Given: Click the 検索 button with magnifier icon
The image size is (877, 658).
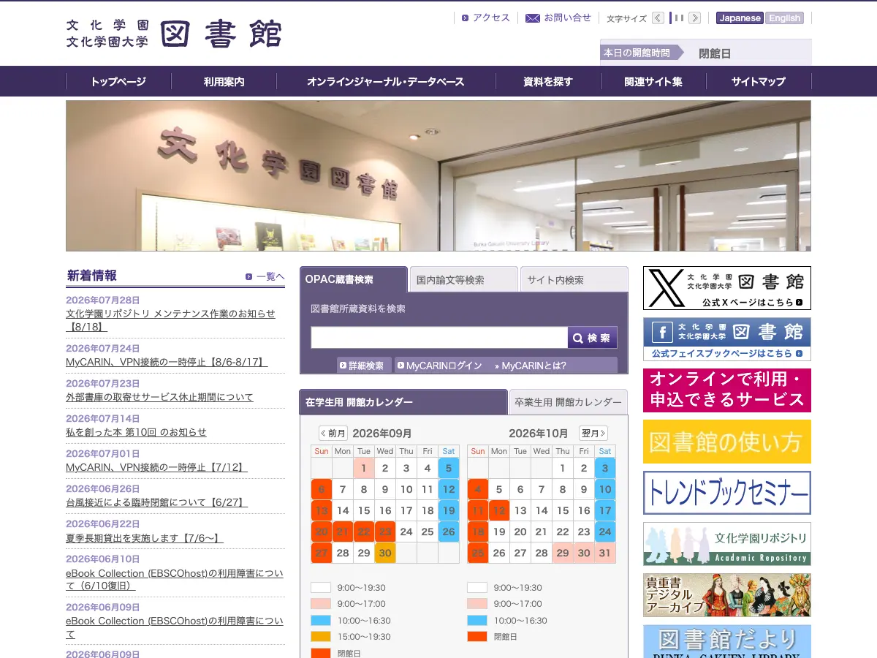Looking at the screenshot, I should pyautogui.click(x=593, y=338).
